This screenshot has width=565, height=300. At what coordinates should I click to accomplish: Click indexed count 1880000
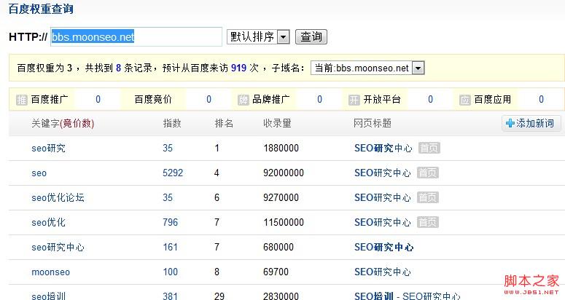pyautogui.click(x=281, y=149)
